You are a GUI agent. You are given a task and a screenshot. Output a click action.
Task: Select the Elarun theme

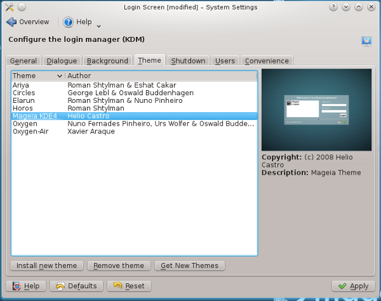click(x=135, y=100)
